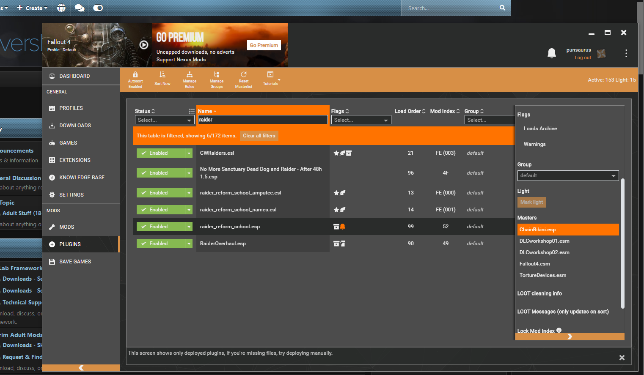Click the flag icons for RaiderOverhaul.esp

[339, 244]
